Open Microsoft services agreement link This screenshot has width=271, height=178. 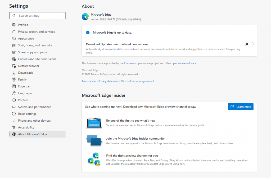(137, 81)
